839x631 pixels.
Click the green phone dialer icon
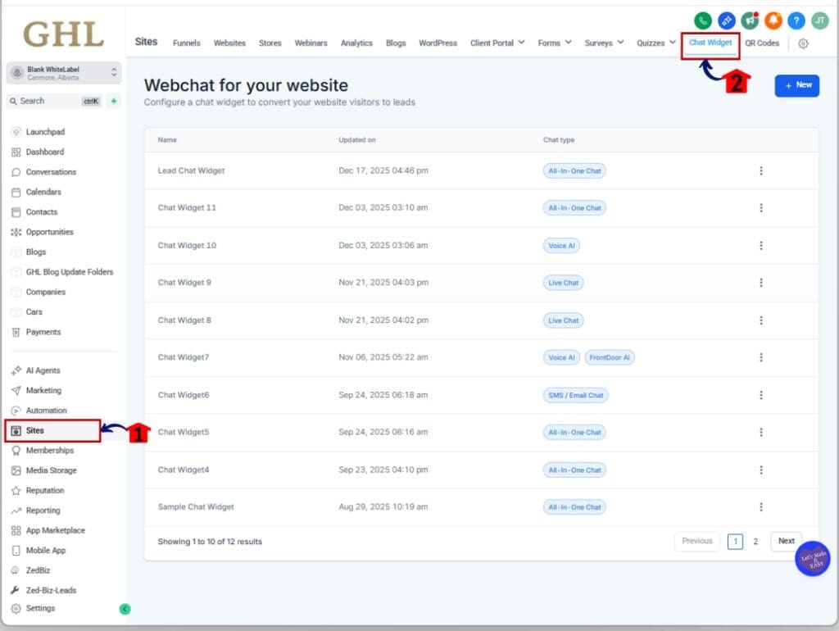[x=702, y=20]
